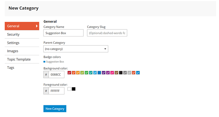This screenshot has height=117, width=219.
Task: Select the blue swatch without a checkmark
Action: coord(99,73)
